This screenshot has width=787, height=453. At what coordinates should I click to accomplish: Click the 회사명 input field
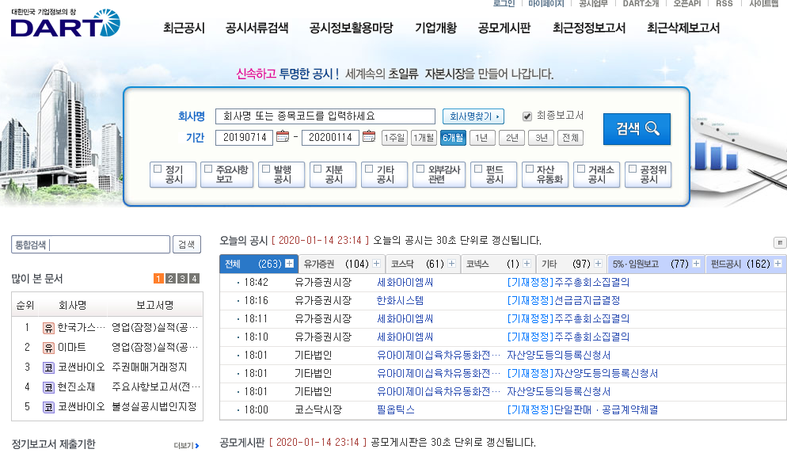[x=325, y=116]
